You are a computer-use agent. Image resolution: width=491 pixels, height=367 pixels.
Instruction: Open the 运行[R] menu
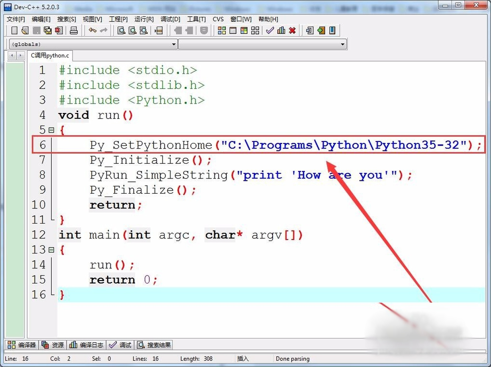[144, 19]
